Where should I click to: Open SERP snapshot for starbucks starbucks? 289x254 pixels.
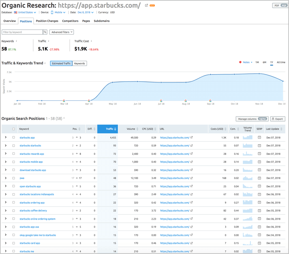point(259,145)
